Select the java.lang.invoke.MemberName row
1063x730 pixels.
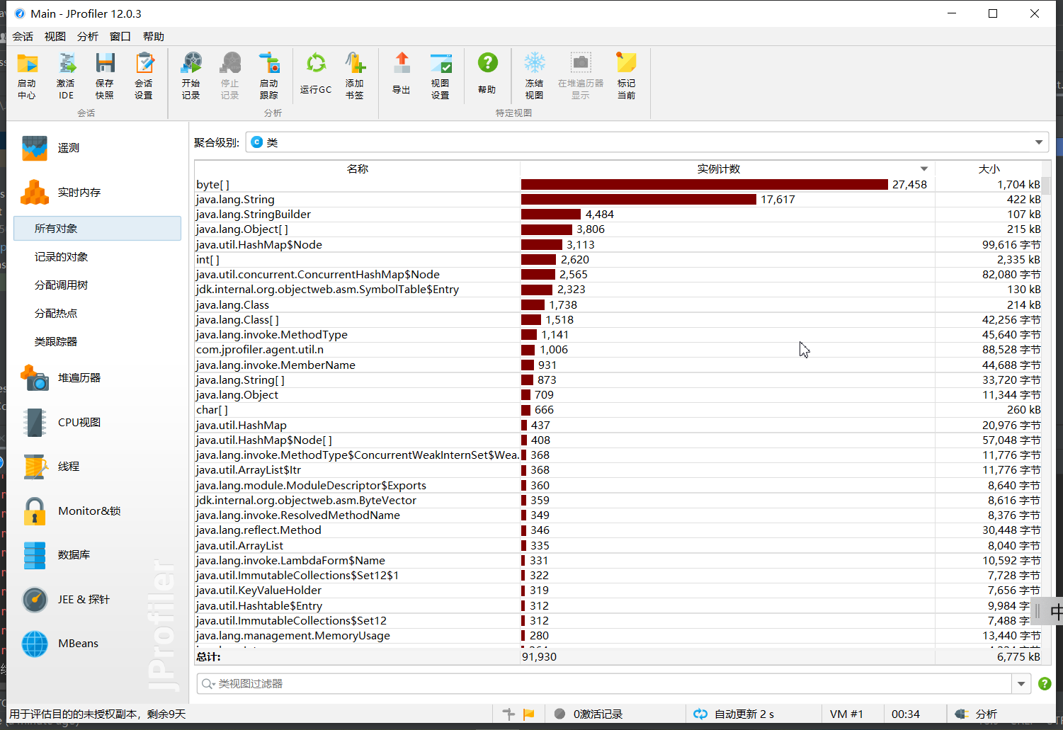point(618,365)
